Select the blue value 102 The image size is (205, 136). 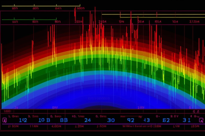[x=23, y=120]
